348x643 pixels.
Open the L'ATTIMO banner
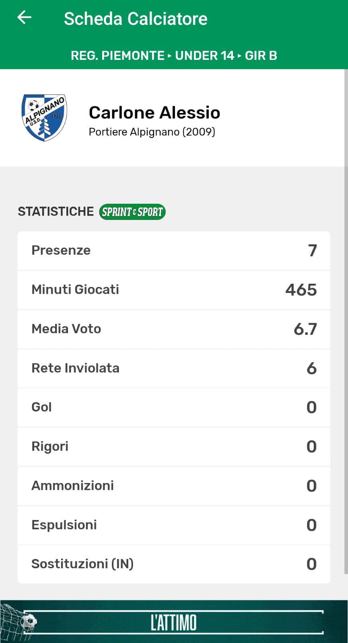pyautogui.click(x=174, y=622)
